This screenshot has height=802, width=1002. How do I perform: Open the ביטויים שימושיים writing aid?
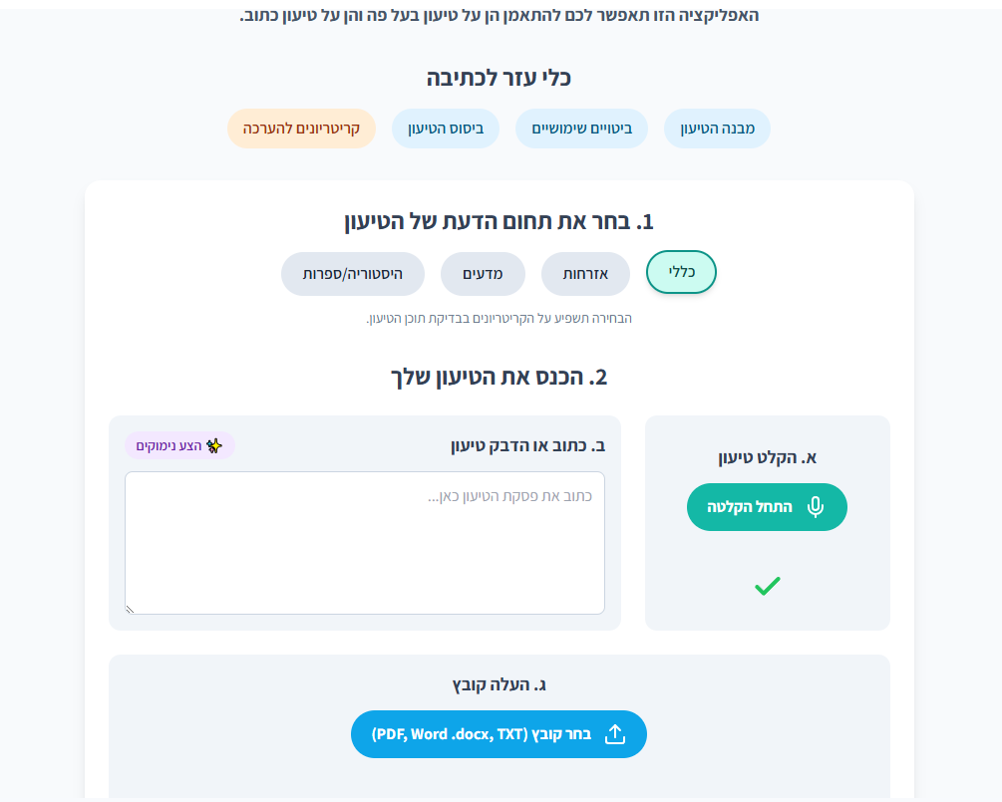tap(581, 129)
